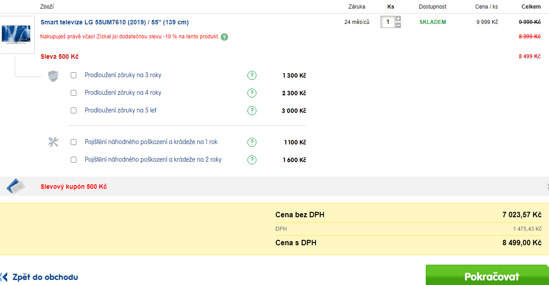Check Prodloužení záruky na 4 roky
The image size is (549, 285).
(x=74, y=93)
